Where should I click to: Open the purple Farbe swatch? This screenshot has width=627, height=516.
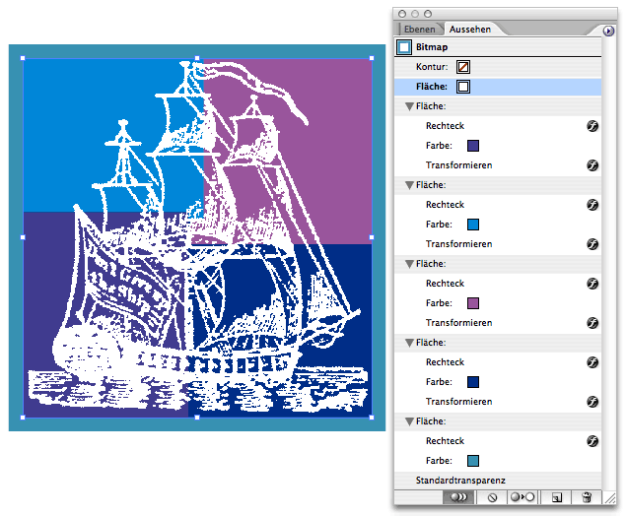473,303
